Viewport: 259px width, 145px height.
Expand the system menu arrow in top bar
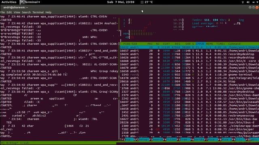257,2
